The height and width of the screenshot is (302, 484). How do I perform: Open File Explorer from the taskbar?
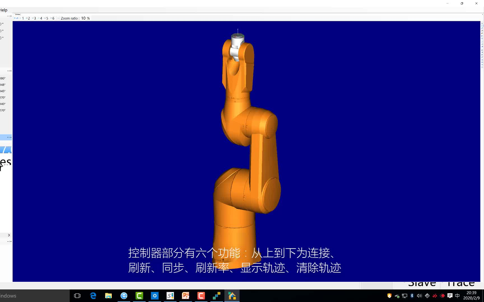coord(108,296)
